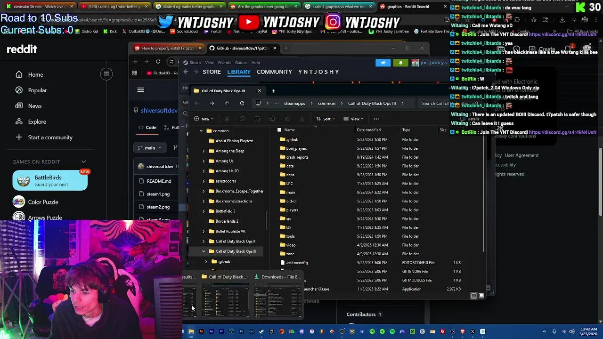Open the BattleBirds game card
The height and width of the screenshot is (339, 603).
click(50, 180)
